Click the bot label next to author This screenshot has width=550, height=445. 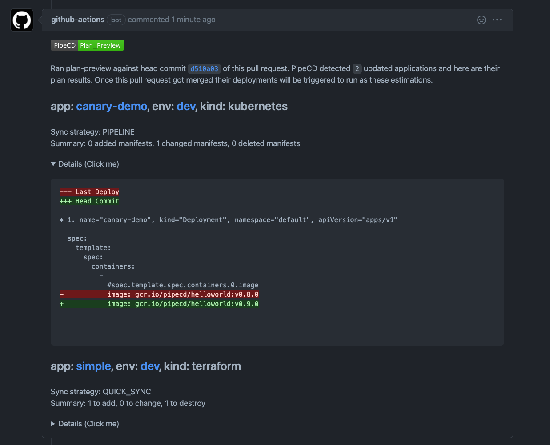116,20
